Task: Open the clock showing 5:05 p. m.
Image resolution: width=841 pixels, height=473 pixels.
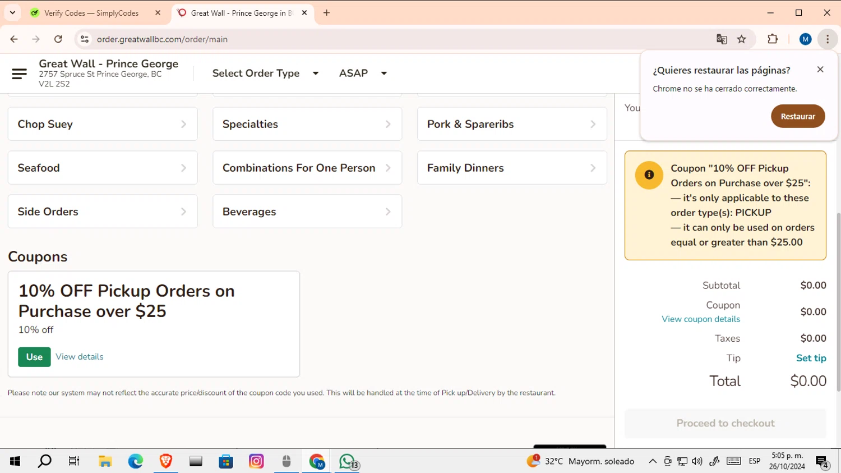Action: 787,461
